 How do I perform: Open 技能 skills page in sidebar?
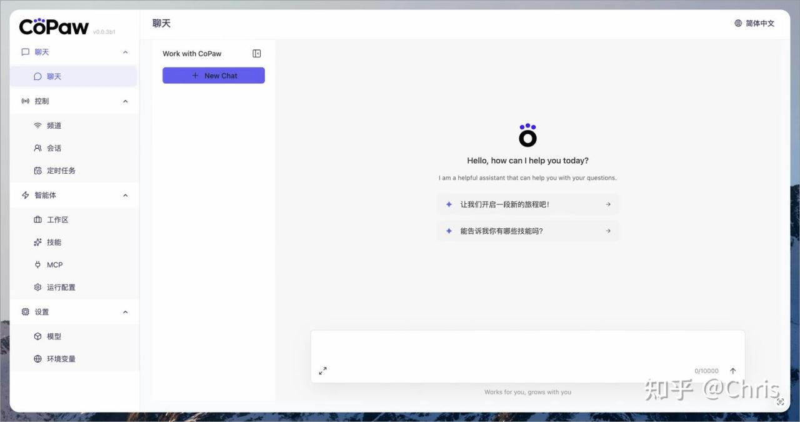[54, 243]
